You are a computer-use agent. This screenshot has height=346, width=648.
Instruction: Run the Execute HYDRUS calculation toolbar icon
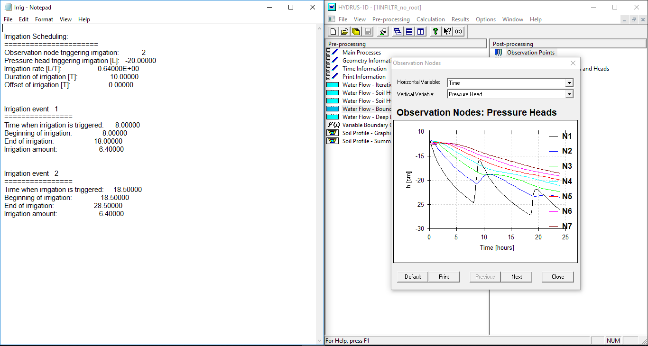(x=383, y=32)
